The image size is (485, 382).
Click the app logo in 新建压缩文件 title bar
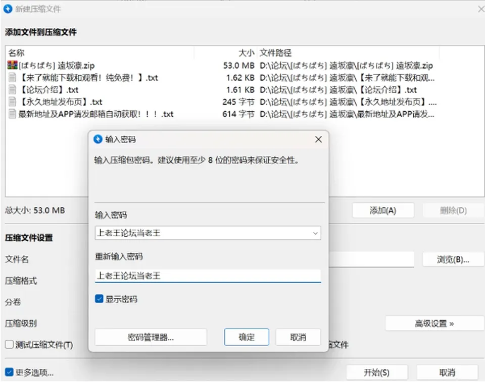pyautogui.click(x=8, y=9)
